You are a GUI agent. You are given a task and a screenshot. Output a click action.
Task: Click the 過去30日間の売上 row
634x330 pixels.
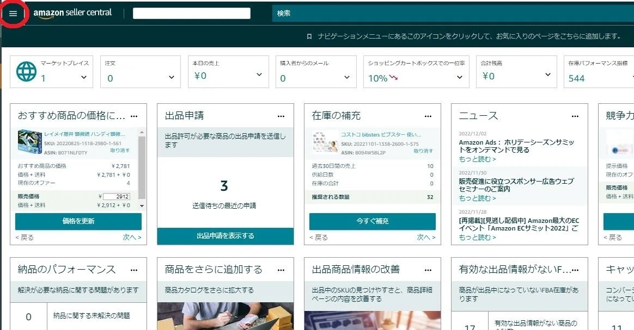(x=373, y=166)
